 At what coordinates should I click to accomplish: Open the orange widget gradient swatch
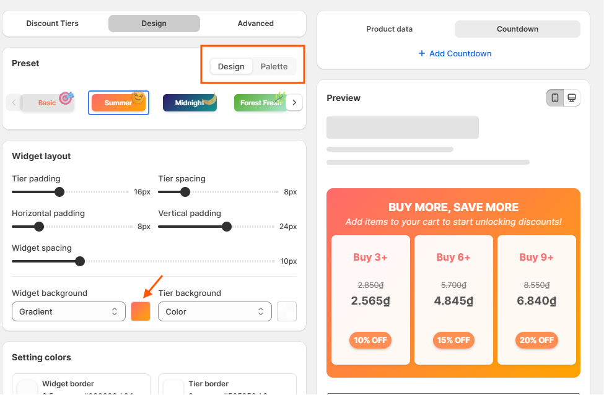pos(141,311)
